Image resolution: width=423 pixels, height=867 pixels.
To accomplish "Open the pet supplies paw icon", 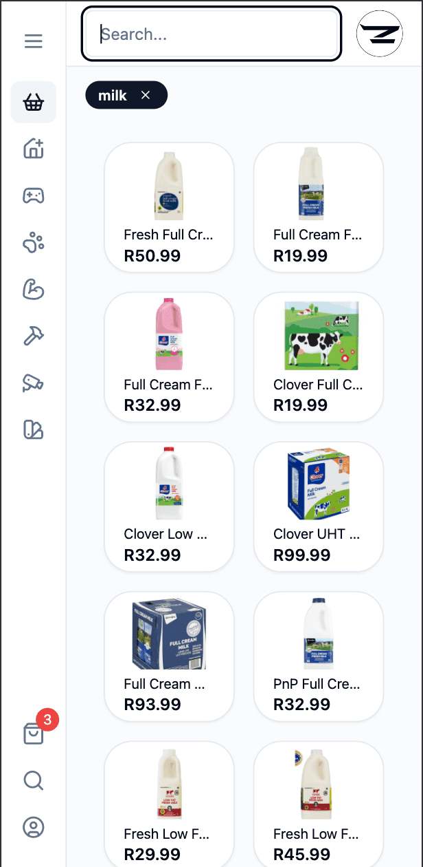I will coord(33,242).
